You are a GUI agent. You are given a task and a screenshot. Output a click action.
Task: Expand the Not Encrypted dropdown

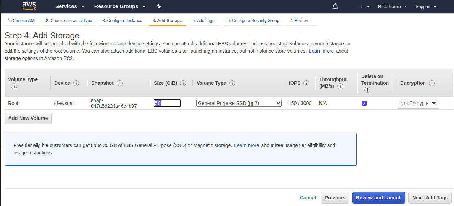tap(418, 103)
